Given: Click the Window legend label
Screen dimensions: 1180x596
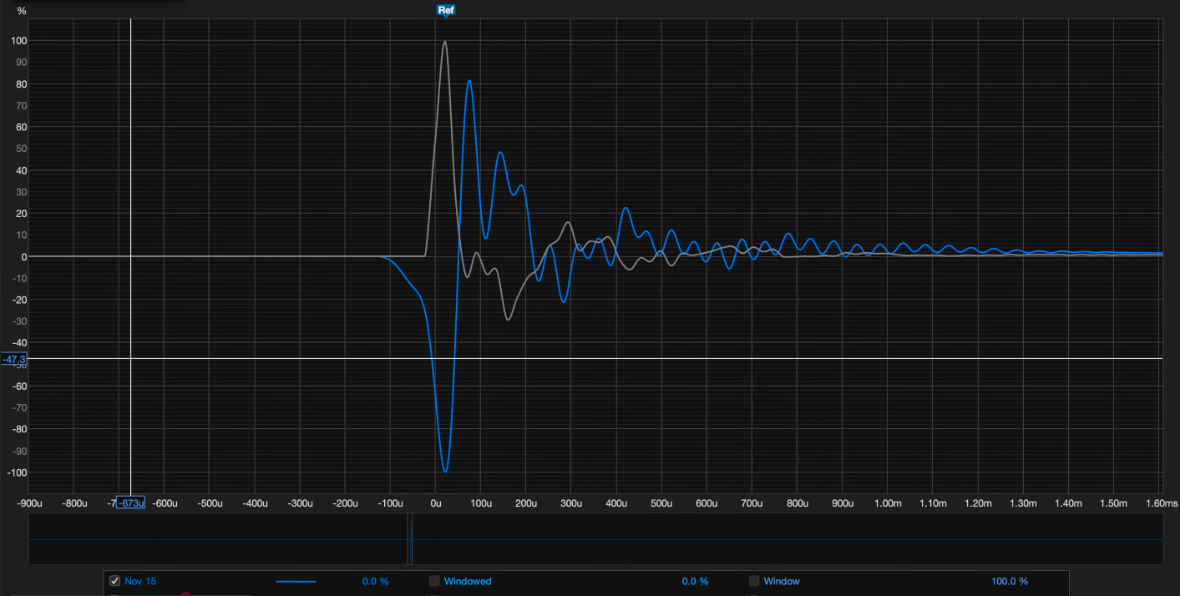Looking at the screenshot, I should (x=782, y=581).
